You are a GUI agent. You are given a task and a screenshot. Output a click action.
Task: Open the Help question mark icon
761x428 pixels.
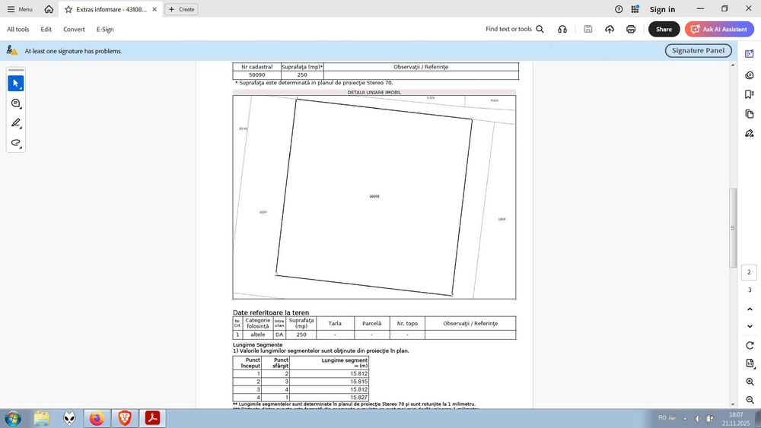[x=618, y=9]
